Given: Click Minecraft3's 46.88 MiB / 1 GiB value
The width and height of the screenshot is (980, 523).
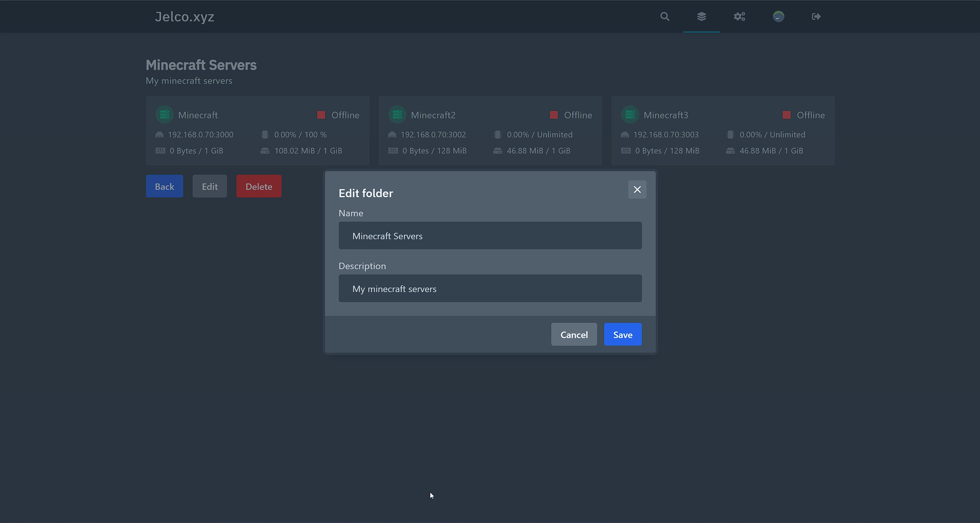Looking at the screenshot, I should 771,150.
